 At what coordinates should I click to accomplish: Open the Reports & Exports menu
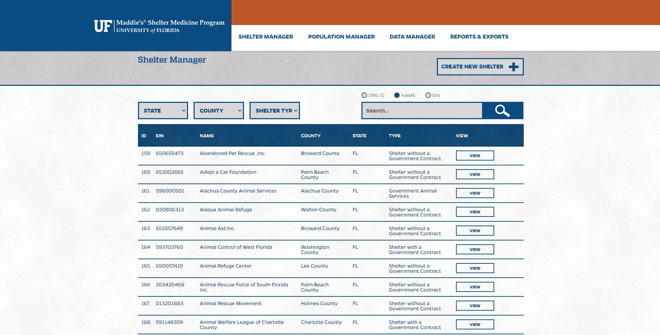click(479, 36)
